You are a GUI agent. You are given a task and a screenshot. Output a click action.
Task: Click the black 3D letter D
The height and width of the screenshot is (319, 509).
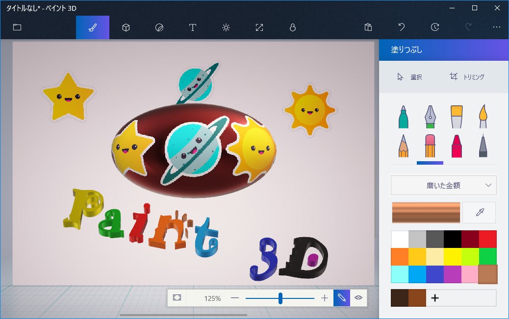(x=305, y=257)
